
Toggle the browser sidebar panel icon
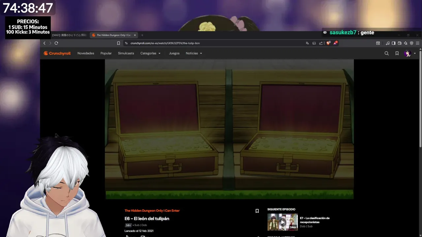(394, 43)
